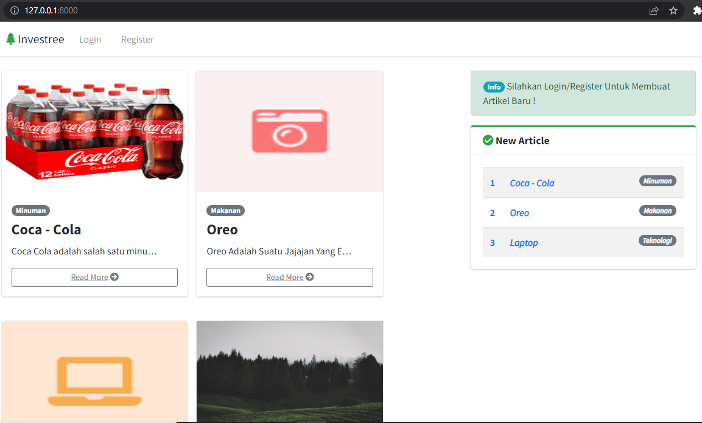702x423 pixels.
Task: Click the Makanan badge in New Article list
Action: pos(658,211)
